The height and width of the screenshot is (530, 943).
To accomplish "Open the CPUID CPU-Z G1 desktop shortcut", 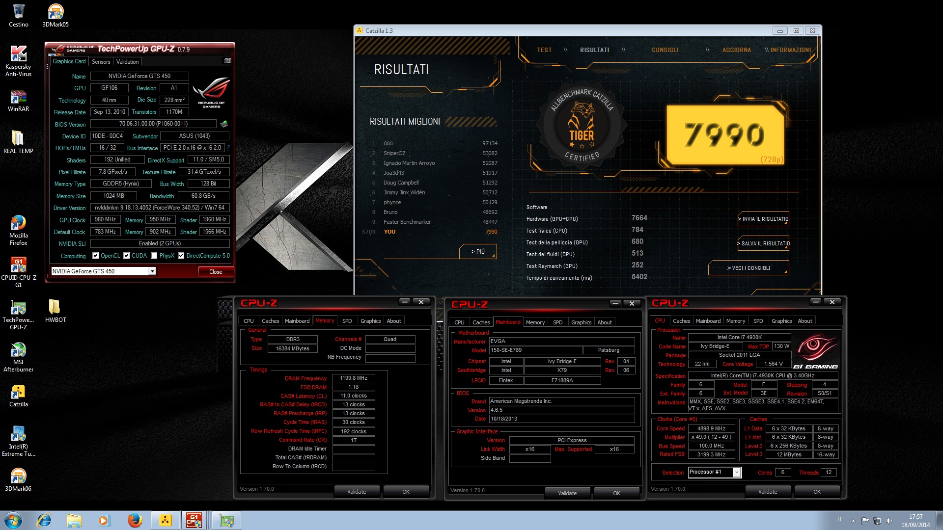I will pos(18,272).
